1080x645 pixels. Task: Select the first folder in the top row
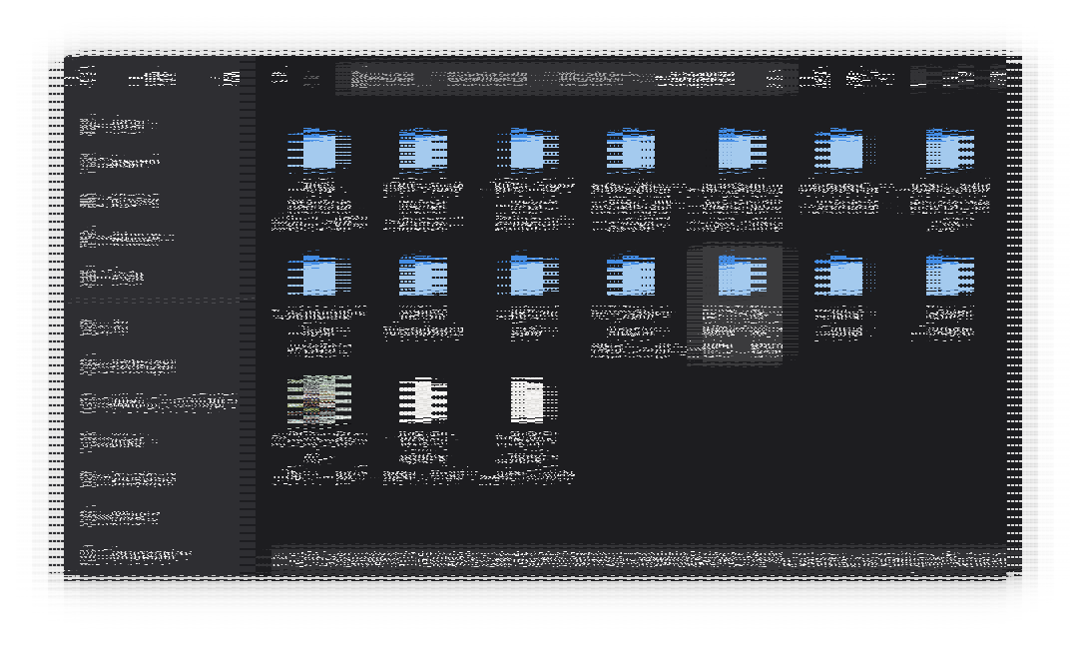(x=318, y=151)
